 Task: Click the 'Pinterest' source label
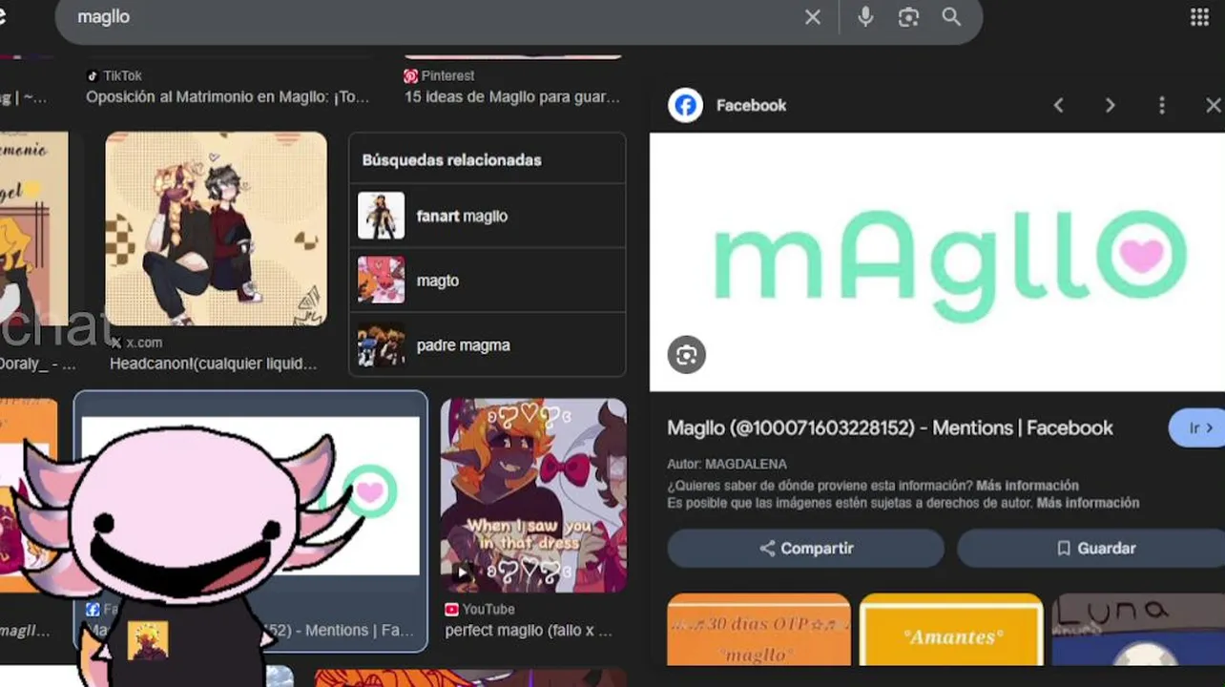click(447, 75)
